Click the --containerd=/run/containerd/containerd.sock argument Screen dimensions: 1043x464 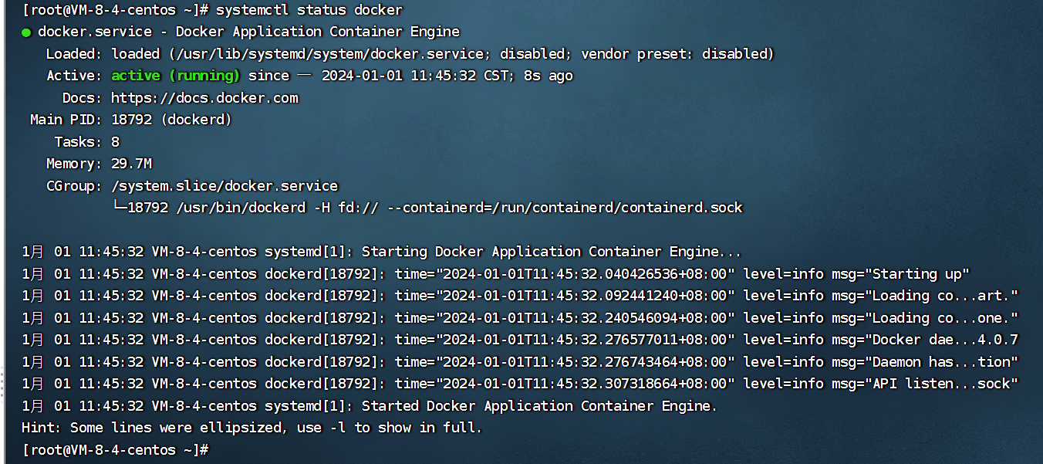572,208
